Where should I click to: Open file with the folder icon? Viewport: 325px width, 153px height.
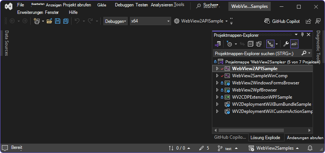tap(49, 21)
